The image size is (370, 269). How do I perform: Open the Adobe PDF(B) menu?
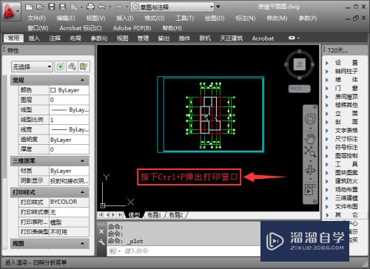(132, 28)
